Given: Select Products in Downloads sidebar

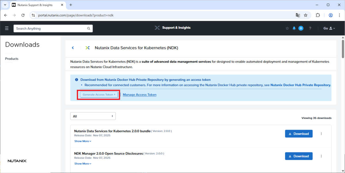Looking at the screenshot, I should [x=12, y=59].
